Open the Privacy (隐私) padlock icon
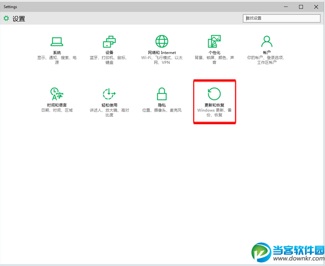Screen dimensions: 325x266 pos(162,94)
